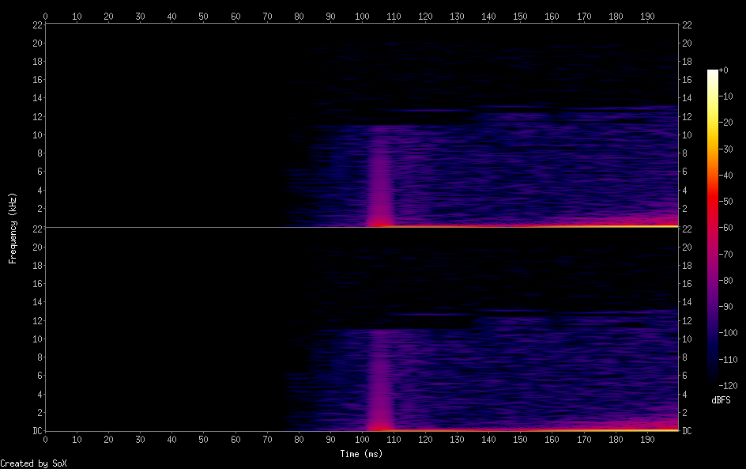Select the "-60" color scale label
Image resolution: width=746 pixels, height=469 pixels.
726,228
